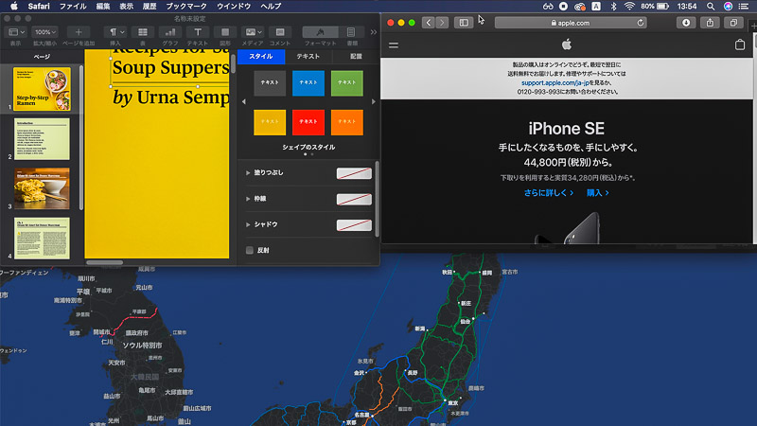Screen dimensions: 757x426
Task: Go to next shape styles page arrow
Action: pyautogui.click(x=373, y=102)
